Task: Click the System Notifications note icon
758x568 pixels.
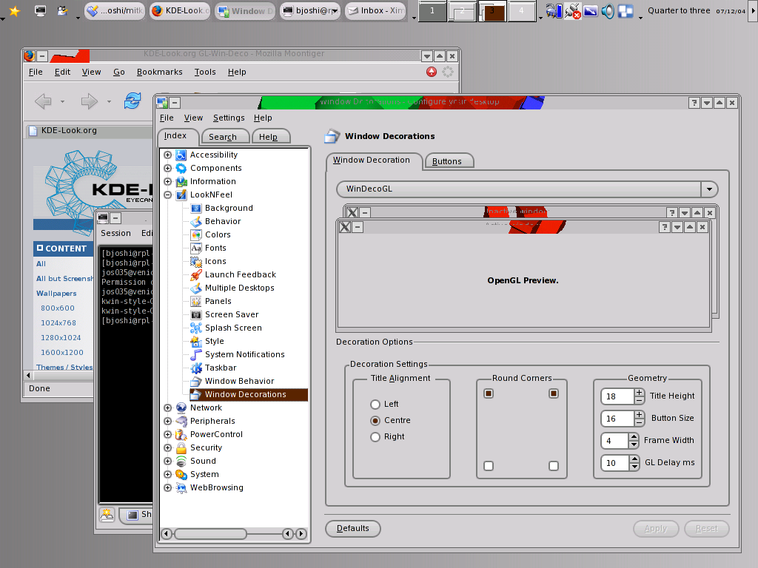Action: [x=195, y=354]
